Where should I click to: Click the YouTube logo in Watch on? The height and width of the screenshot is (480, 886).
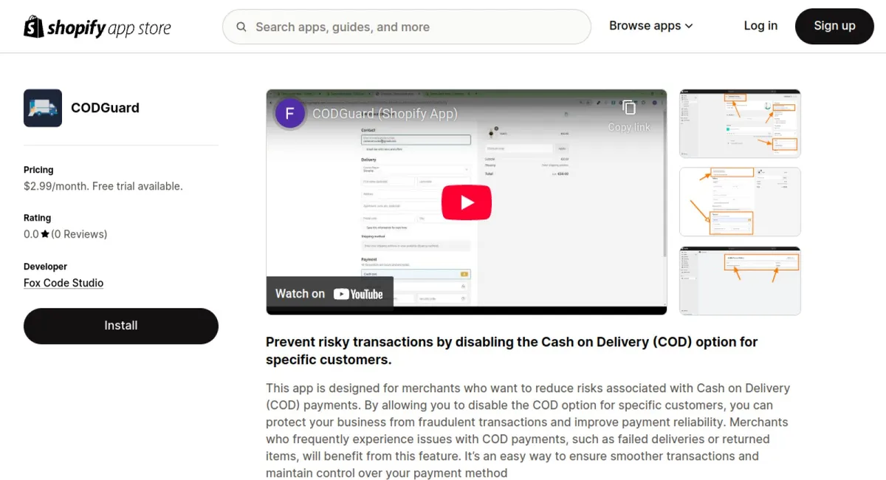pyautogui.click(x=358, y=294)
